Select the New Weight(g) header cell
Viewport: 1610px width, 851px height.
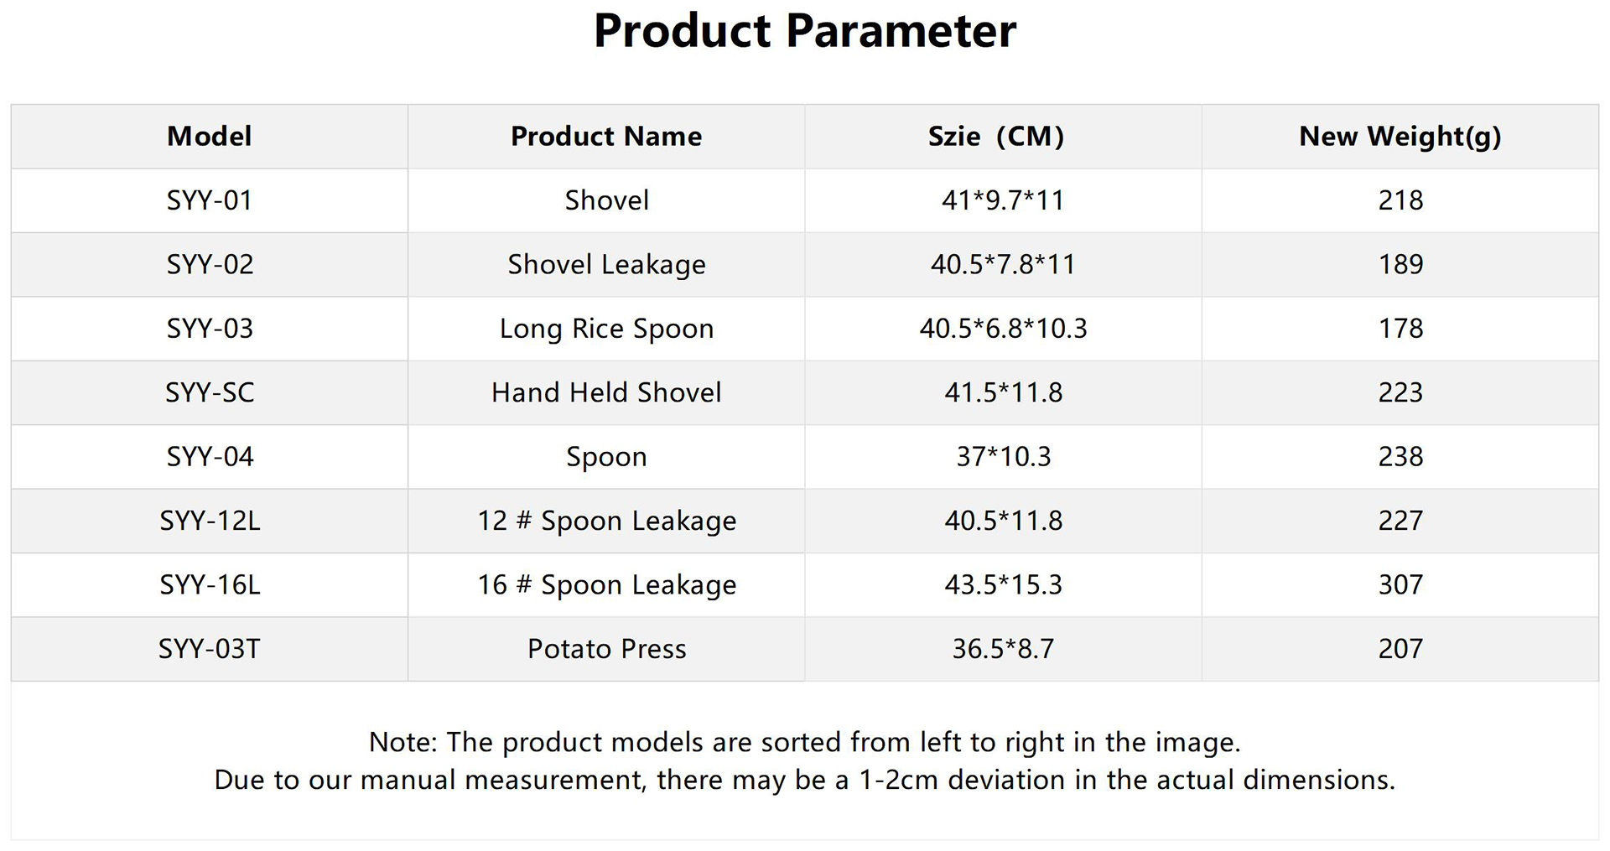tap(1400, 137)
